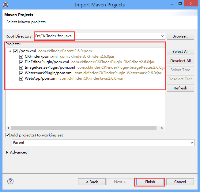Toggle the CKFinder/pom.xml checkbox

[21, 56]
